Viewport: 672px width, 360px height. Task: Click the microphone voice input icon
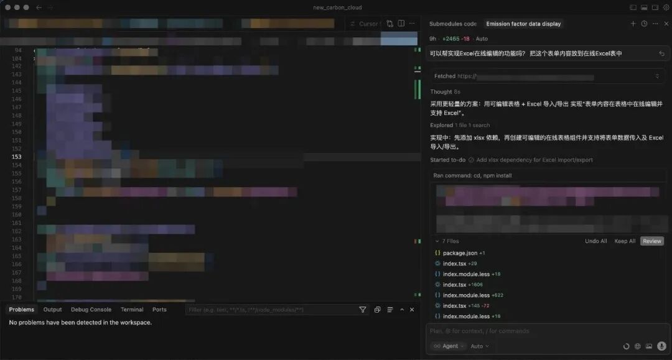661,346
